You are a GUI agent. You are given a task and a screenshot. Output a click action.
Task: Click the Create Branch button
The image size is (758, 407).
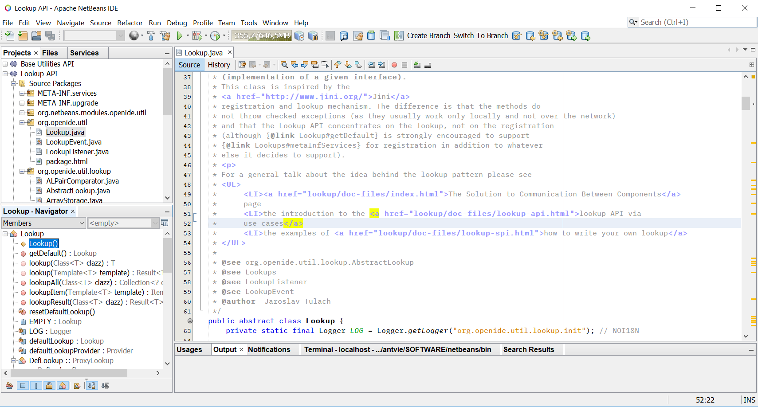(x=428, y=35)
